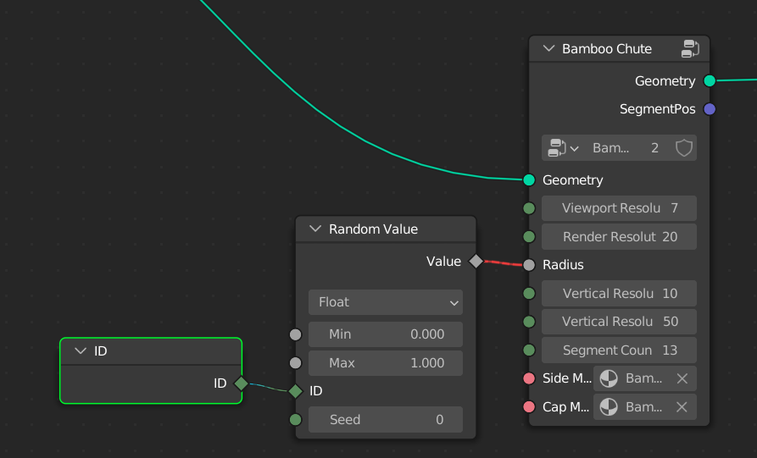Click the Side Material sphere icon
The height and width of the screenshot is (458, 757).
(609, 378)
